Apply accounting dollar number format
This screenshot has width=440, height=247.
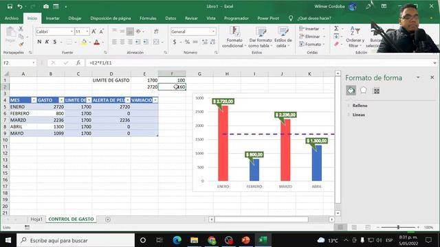(x=175, y=42)
